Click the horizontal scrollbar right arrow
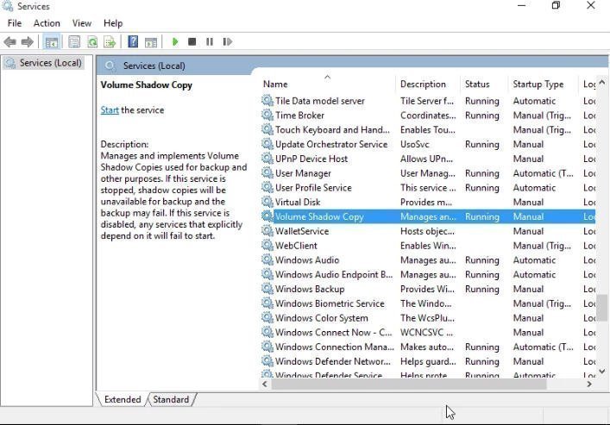This screenshot has width=610, height=425. click(x=589, y=384)
